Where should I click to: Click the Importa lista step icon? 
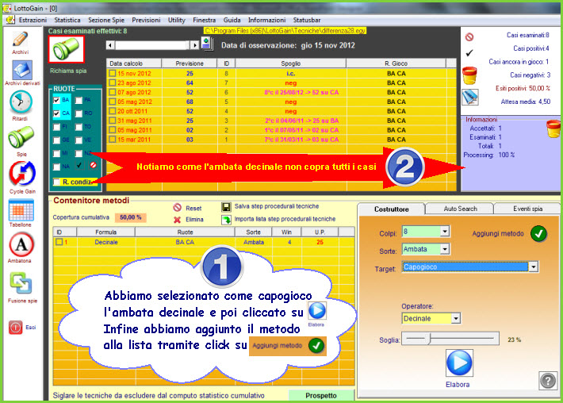click(x=226, y=220)
